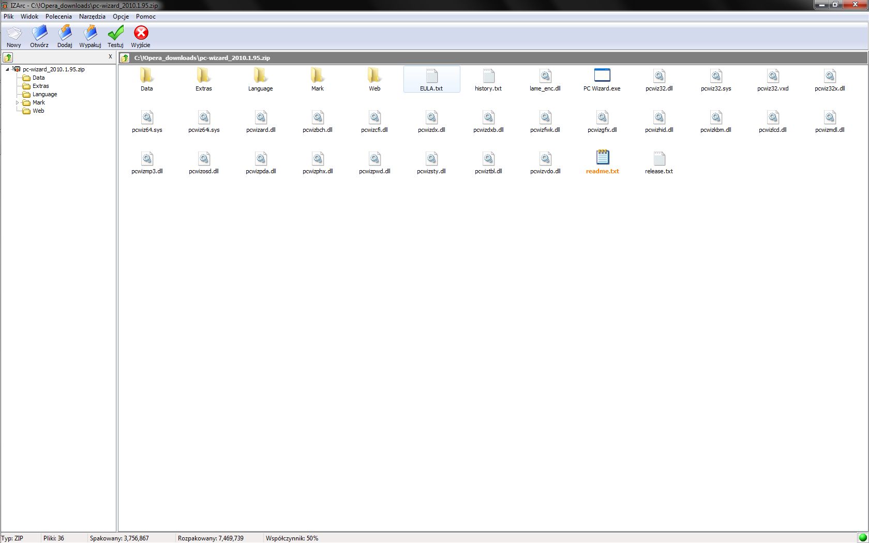Open the Pomoc menu

pyautogui.click(x=146, y=17)
